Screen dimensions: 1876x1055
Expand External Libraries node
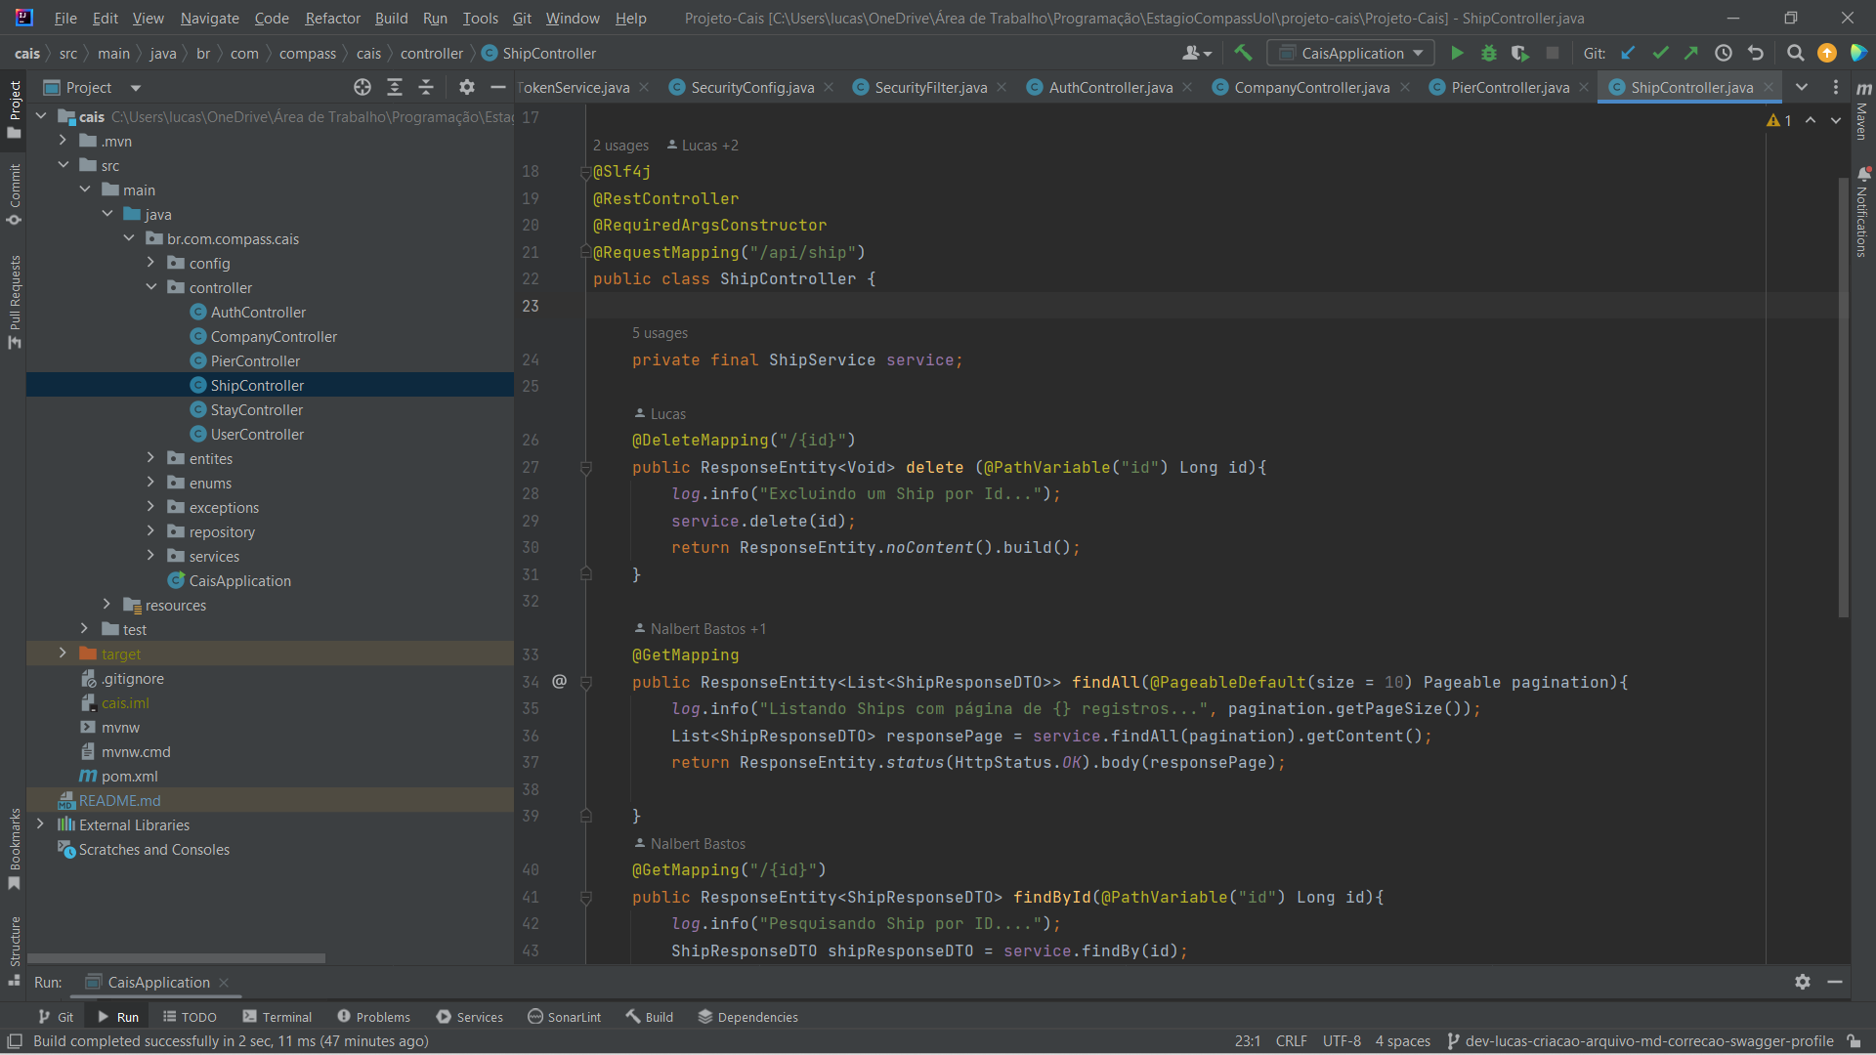click(40, 824)
